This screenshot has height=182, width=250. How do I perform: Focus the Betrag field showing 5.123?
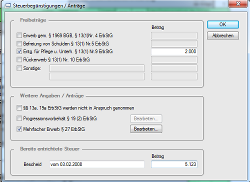point(174,164)
